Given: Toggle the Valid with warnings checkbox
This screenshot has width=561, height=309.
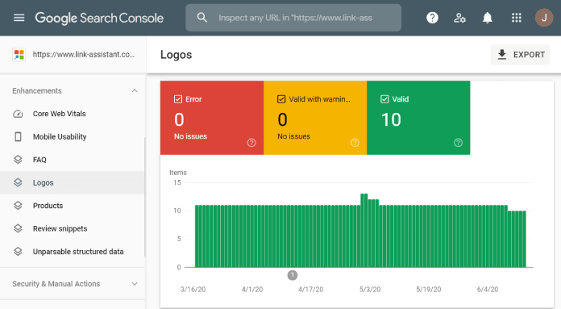Looking at the screenshot, I should [281, 99].
